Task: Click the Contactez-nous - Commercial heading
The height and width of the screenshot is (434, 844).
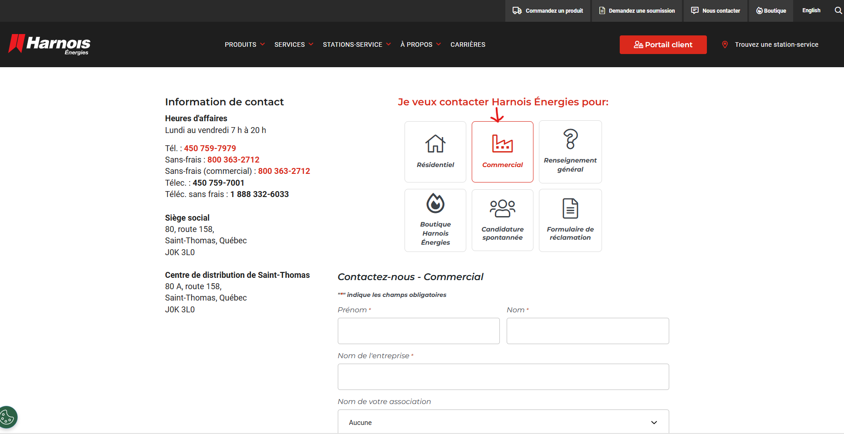Action: coord(410,277)
